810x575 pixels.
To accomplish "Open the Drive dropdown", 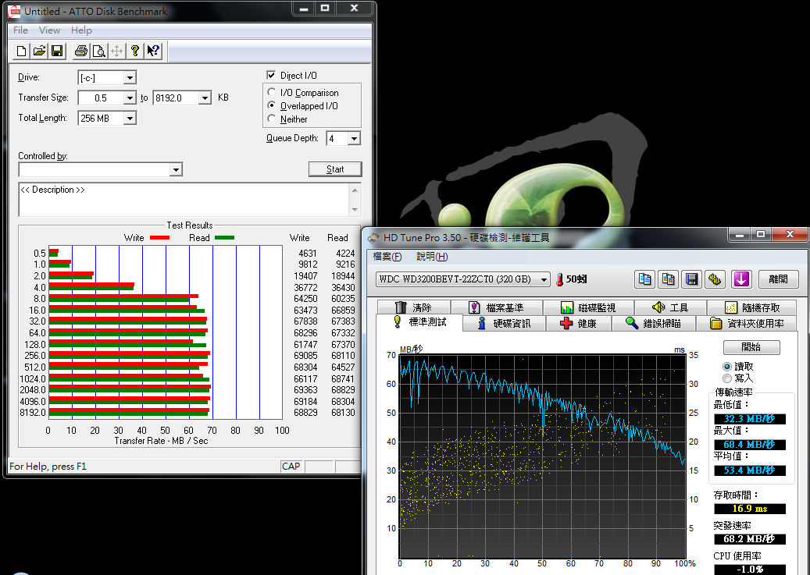I will click(130, 77).
